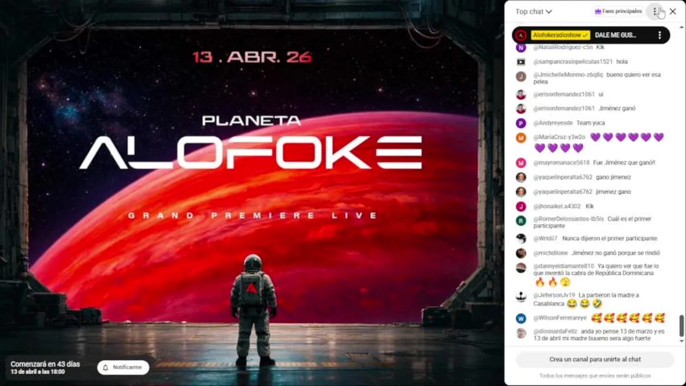Click the orange M avatar of @MariaCruz-y3w2o

coord(521,138)
